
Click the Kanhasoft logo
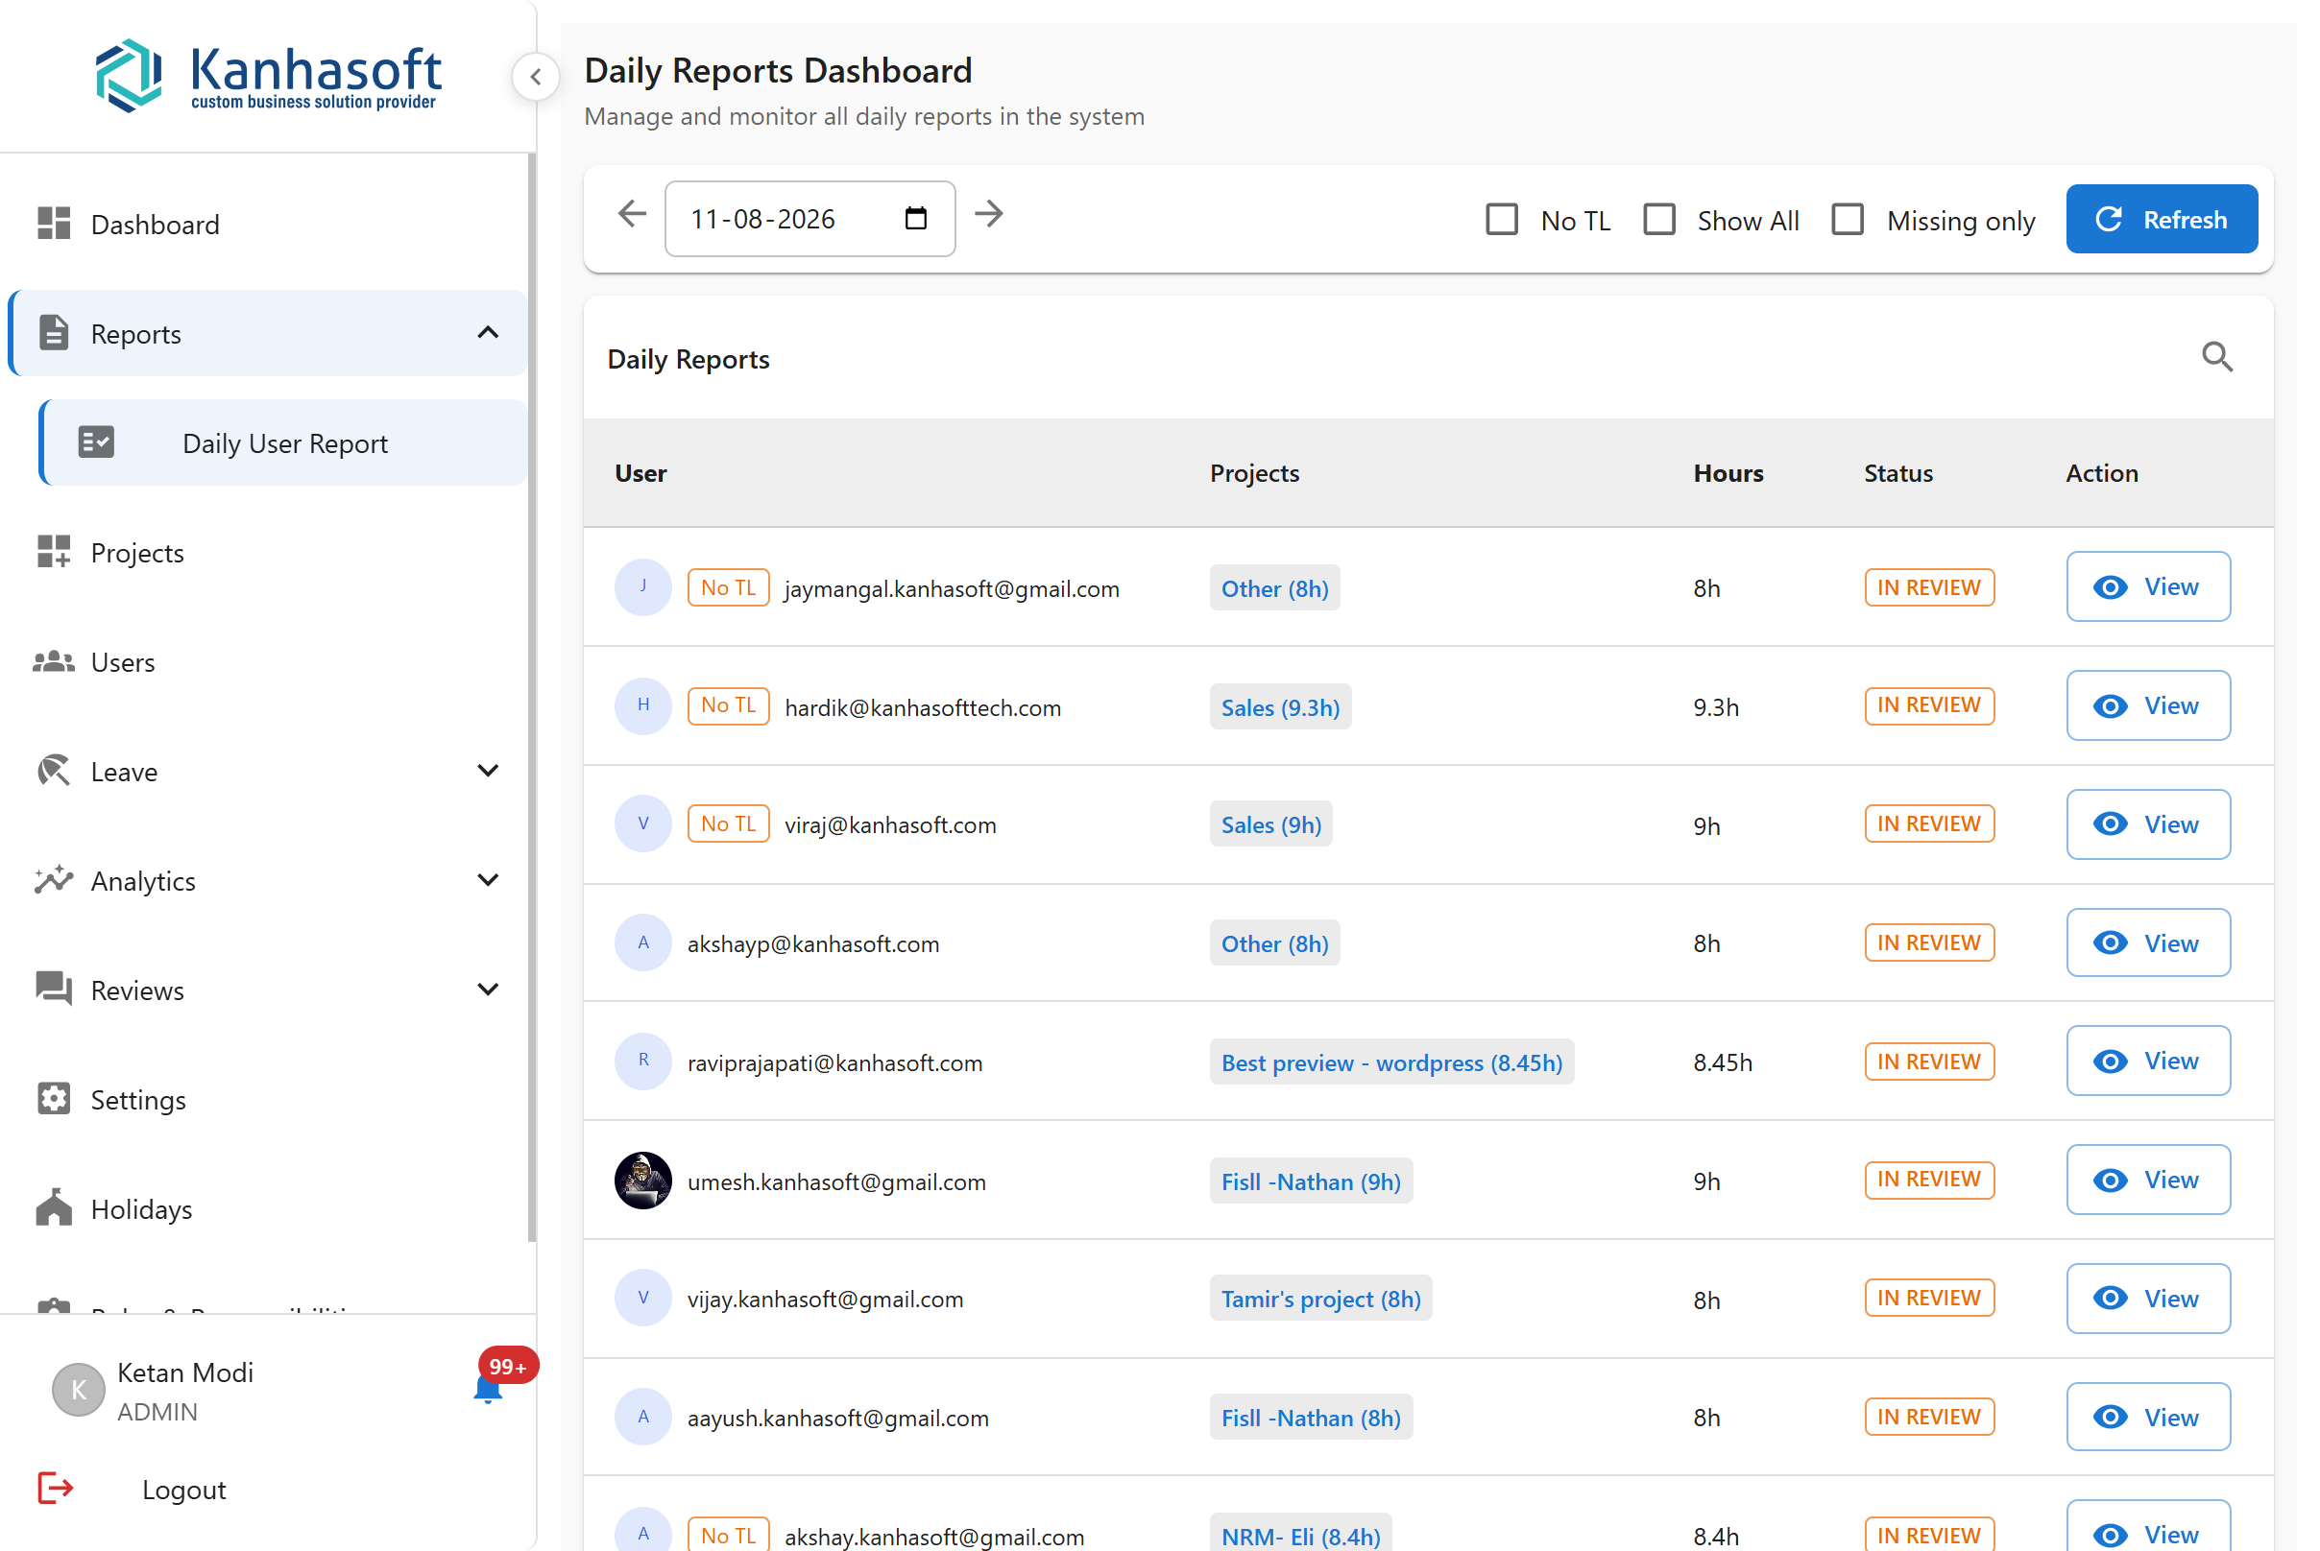pyautogui.click(x=268, y=76)
